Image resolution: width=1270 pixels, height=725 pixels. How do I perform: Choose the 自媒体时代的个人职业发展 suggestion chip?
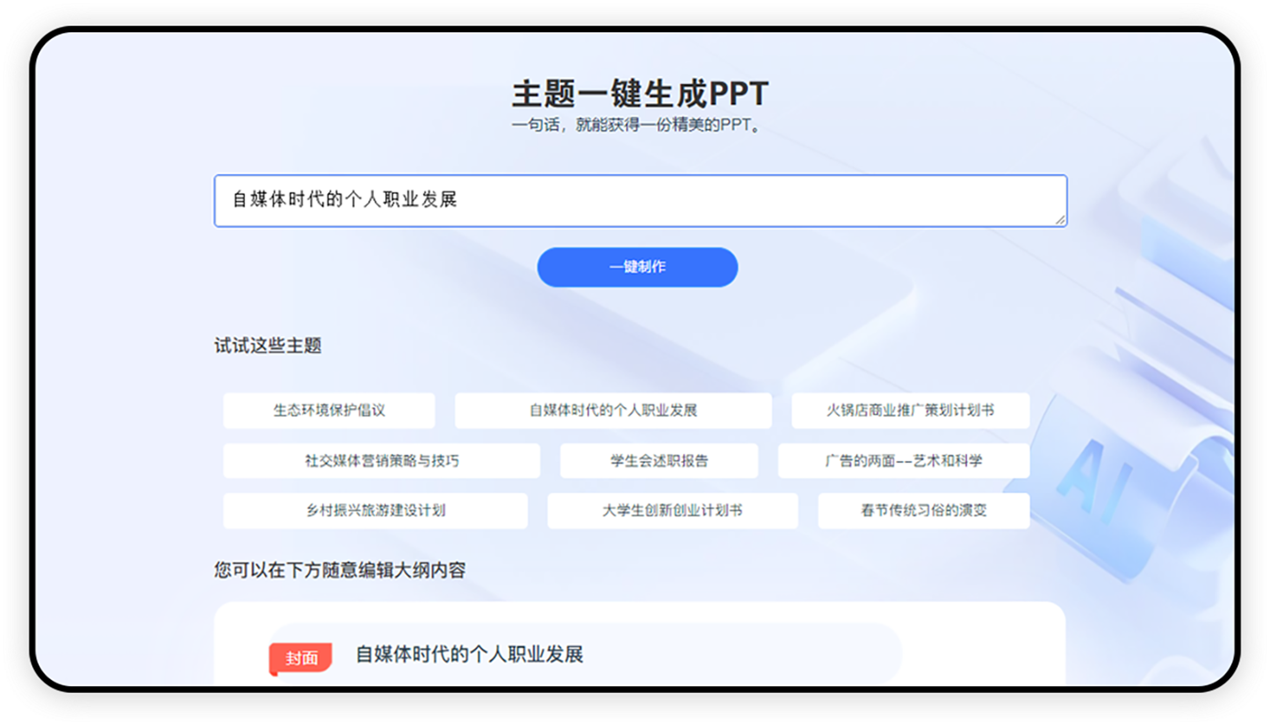(x=613, y=411)
